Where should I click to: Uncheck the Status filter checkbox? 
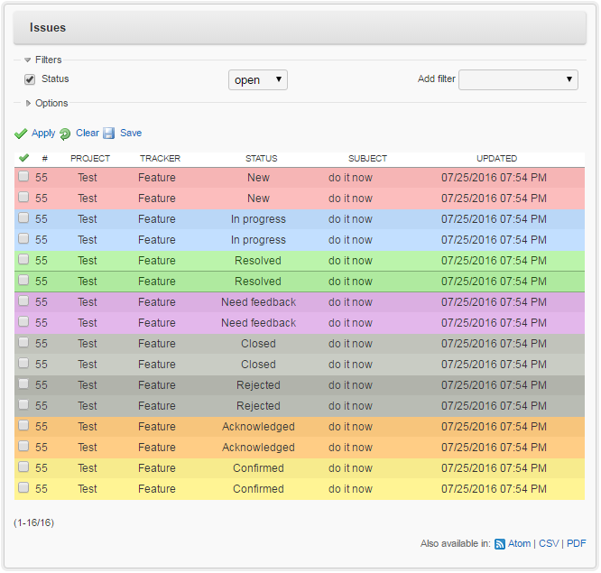pyautogui.click(x=30, y=79)
